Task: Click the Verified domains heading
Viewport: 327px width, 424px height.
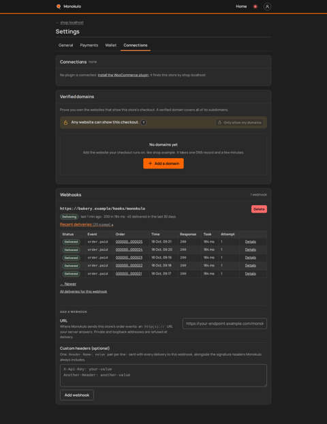Action: tap(77, 97)
